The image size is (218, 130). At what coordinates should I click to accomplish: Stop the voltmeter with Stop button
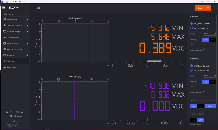pos(203,8)
